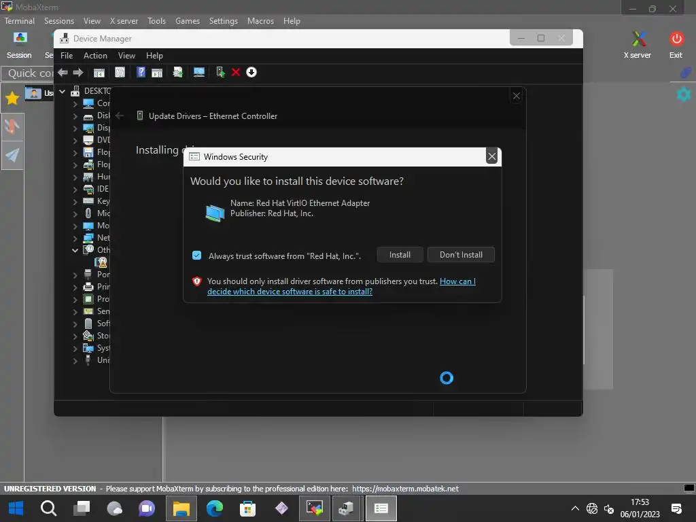Viewport: 696px width, 522px height.
Task: Select the warning Ethernet Controller device icon
Action: [101, 262]
